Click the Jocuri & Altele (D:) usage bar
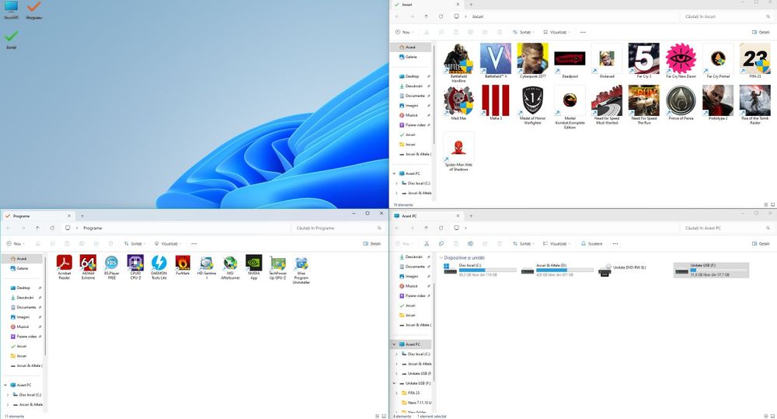This screenshot has width=777, height=419. (564, 271)
